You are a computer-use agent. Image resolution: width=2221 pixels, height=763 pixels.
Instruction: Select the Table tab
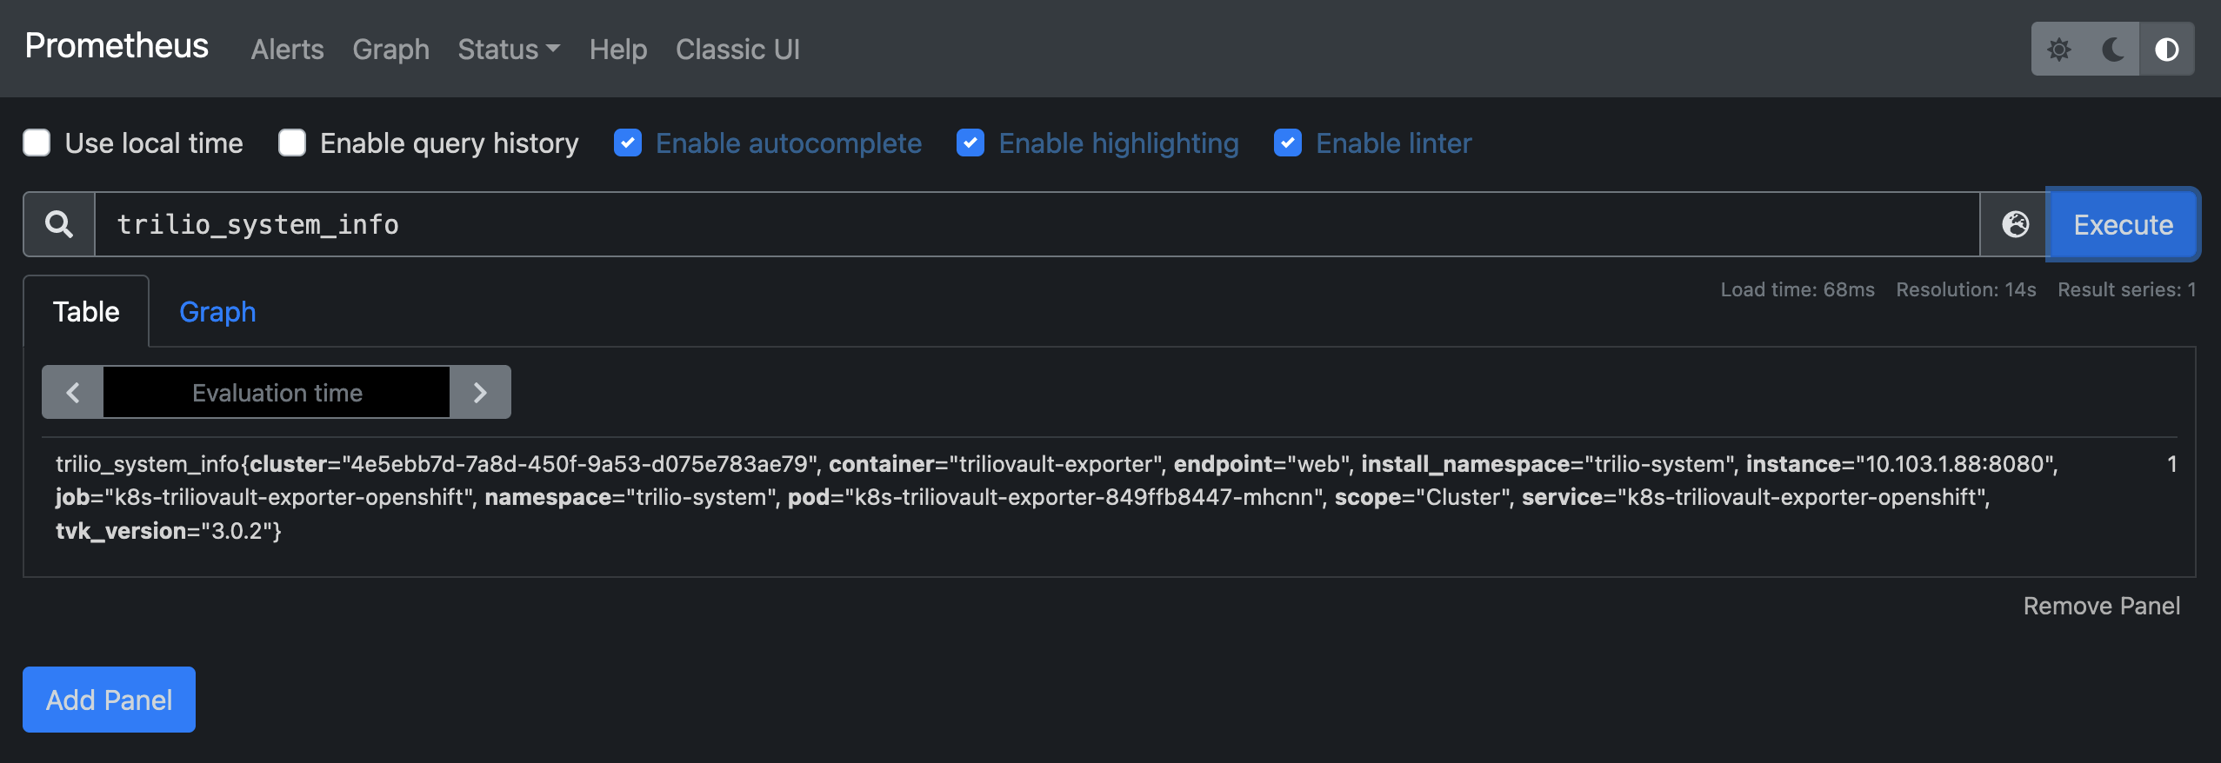tap(86, 312)
